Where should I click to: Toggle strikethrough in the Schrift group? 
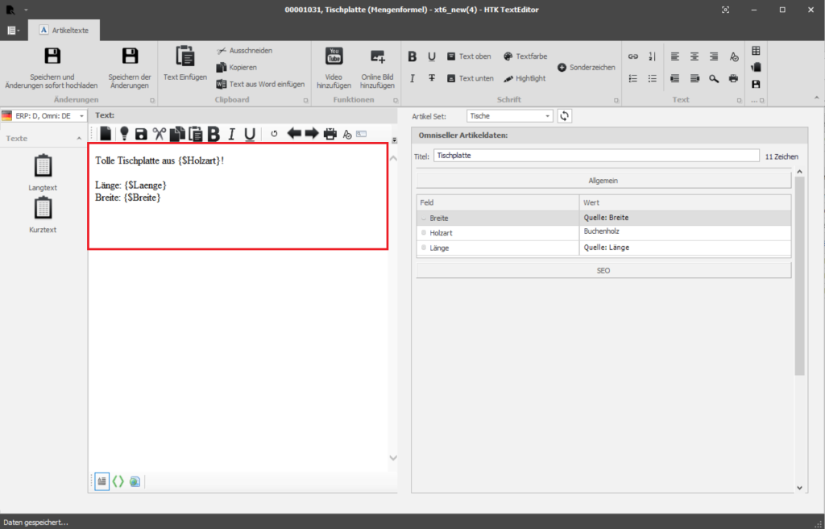432,78
